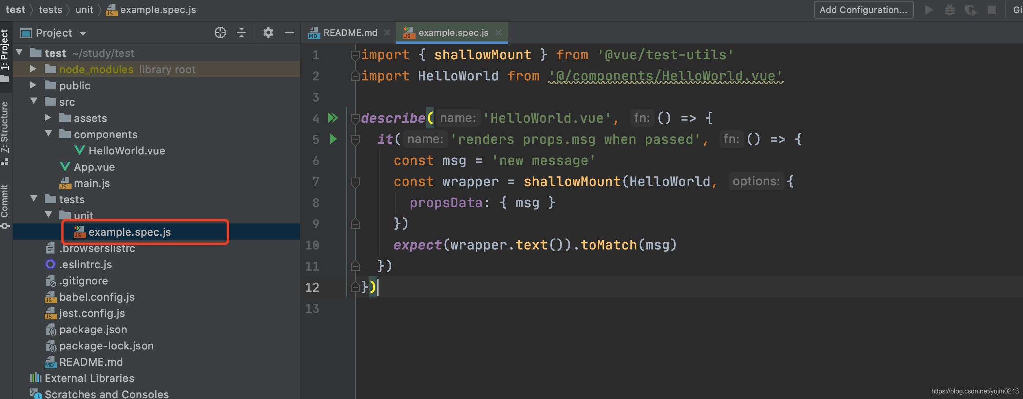1023x399 pixels.
Task: Run all tests with describe gutter icon
Action: 333,118
